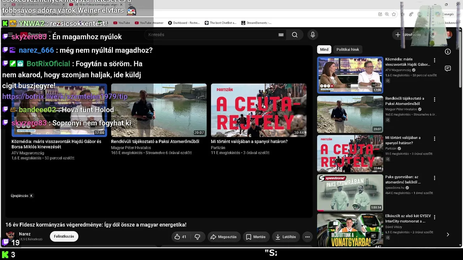The image size is (463, 260).
Task: Open end-screen title 'Rendkívüli tájékoztató a Paksi Atomerőműből'
Action: coord(155,142)
